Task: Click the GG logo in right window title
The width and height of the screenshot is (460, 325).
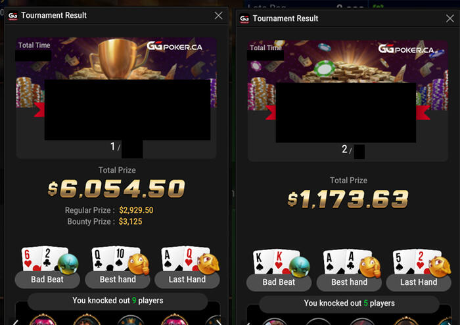Action: tap(244, 19)
